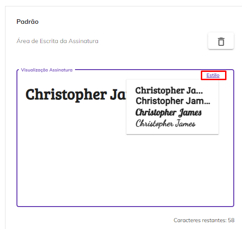The image size is (242, 229).
Task: Click the number 58 in the character counter
Action: pyautogui.click(x=231, y=220)
